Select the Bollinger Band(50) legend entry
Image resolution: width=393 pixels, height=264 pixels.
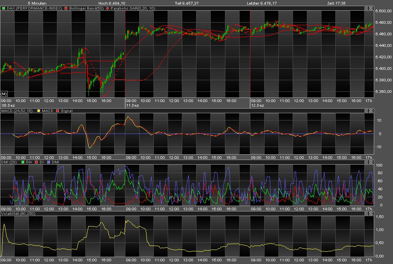(x=86, y=8)
